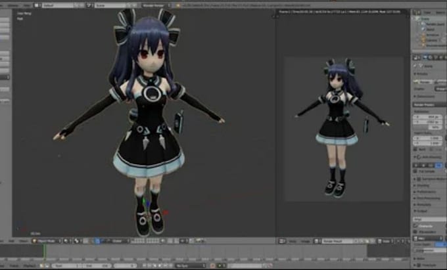Click the timeline Start frame field
Image resolution: width=447 pixels, height=270 pixels.
pos(66,265)
